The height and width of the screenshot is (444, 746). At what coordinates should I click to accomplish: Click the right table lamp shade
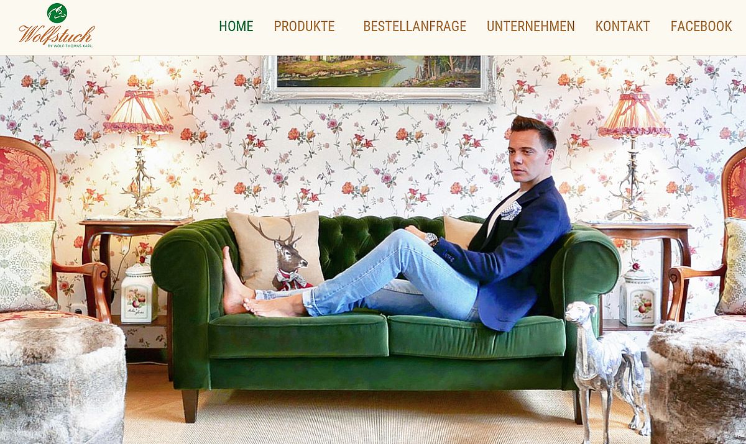click(633, 114)
